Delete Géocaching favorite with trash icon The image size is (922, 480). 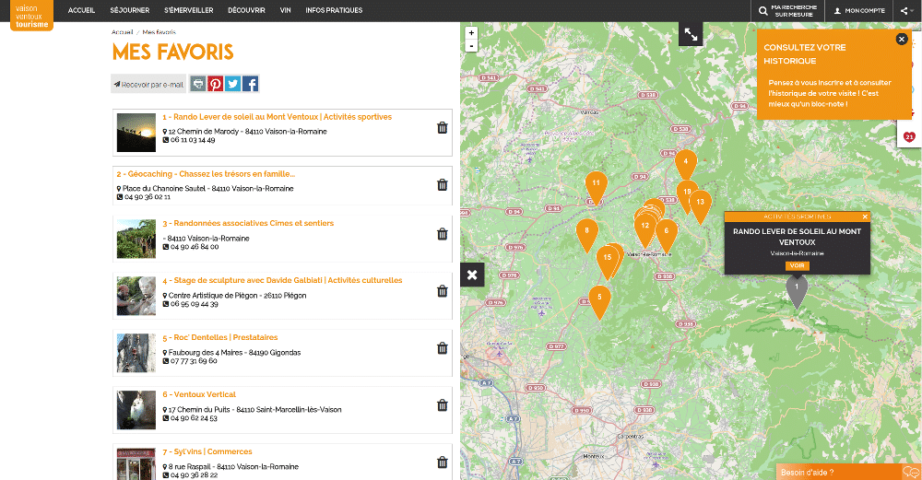coord(443,184)
